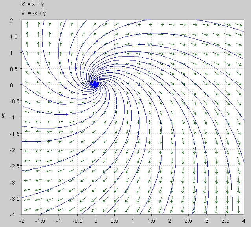The height and width of the screenshot is (227, 251).
Task: Click the x-axis tick label -1
Action: (59, 221)
